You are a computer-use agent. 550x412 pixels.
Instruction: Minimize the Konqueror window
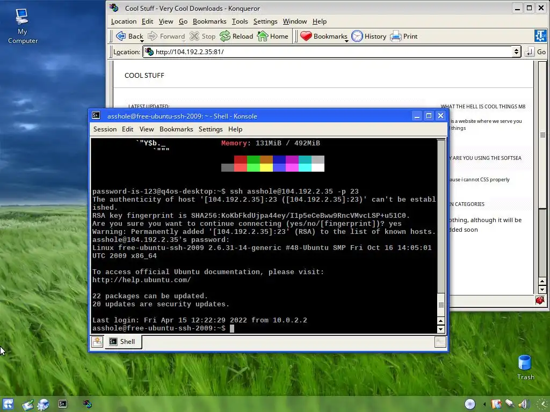pyautogui.click(x=517, y=8)
